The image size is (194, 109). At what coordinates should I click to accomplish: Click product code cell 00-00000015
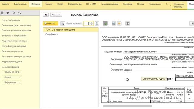point(158,101)
